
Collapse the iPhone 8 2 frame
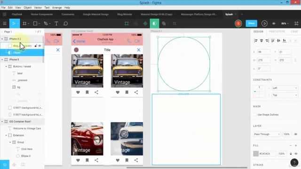click(x=2, y=39)
